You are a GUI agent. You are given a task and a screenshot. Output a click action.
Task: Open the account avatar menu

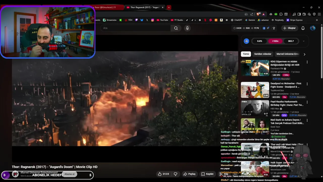coord(313,28)
